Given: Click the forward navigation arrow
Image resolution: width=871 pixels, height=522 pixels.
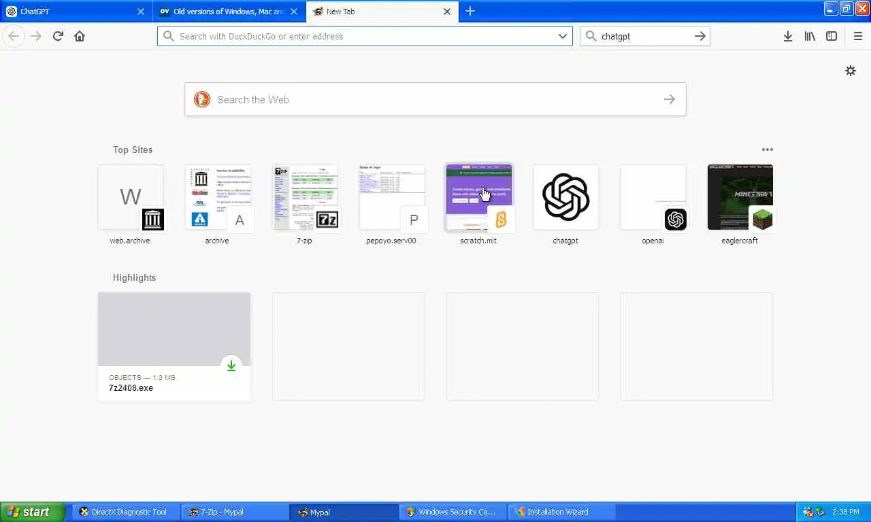Looking at the screenshot, I should (x=36, y=36).
